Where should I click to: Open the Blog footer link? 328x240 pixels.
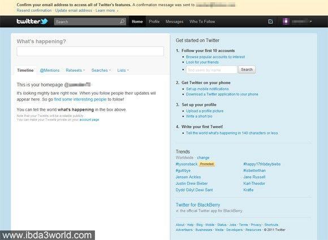coord(200,225)
